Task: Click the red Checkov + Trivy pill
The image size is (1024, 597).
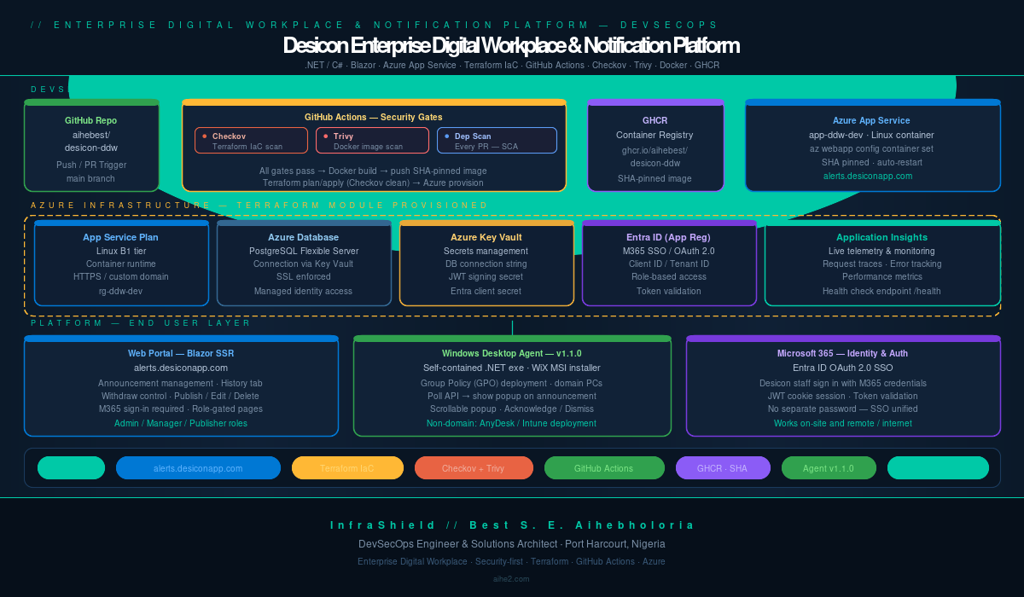Action: (x=474, y=468)
